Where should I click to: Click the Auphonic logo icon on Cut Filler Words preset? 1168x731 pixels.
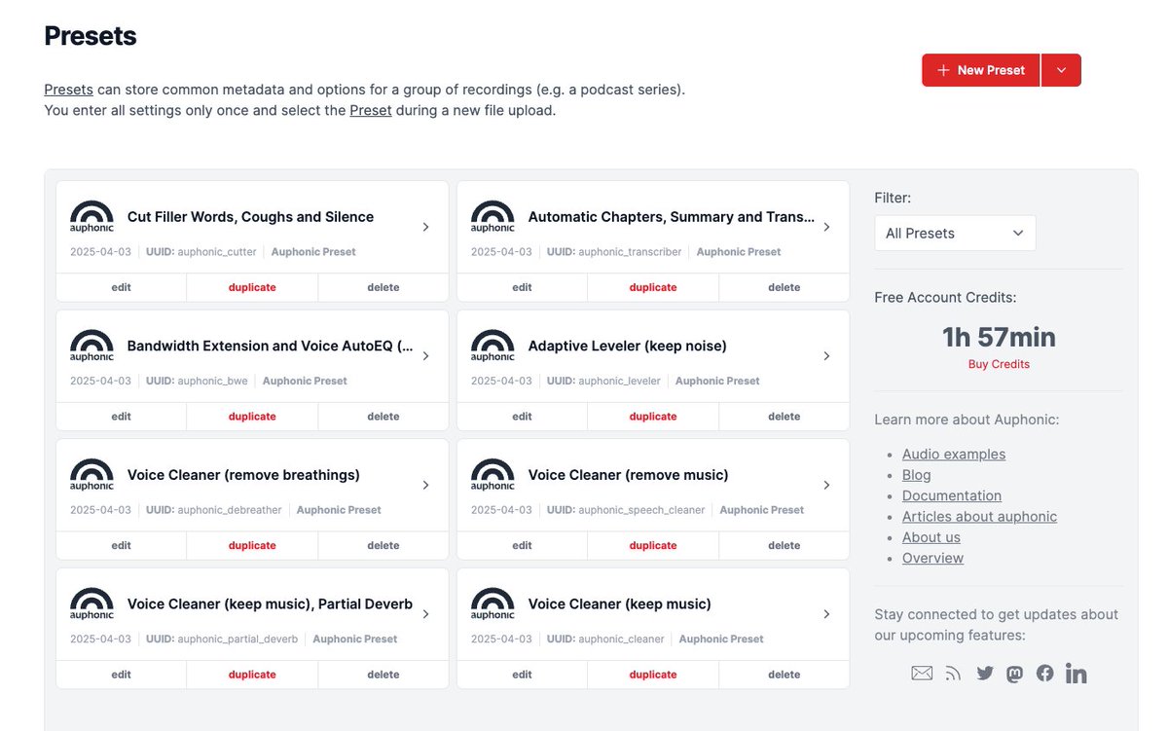click(91, 216)
